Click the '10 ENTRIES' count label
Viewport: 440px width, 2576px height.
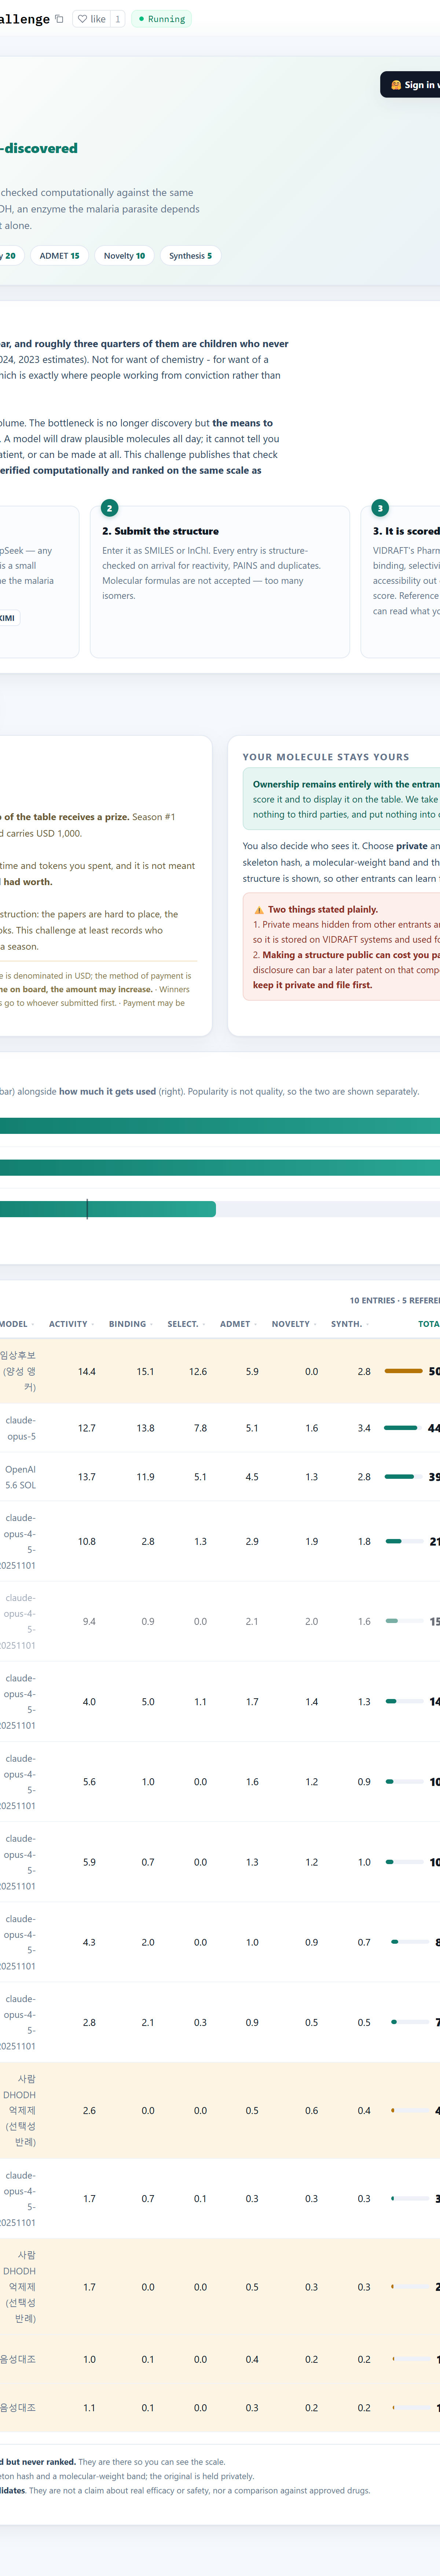[372, 1300]
